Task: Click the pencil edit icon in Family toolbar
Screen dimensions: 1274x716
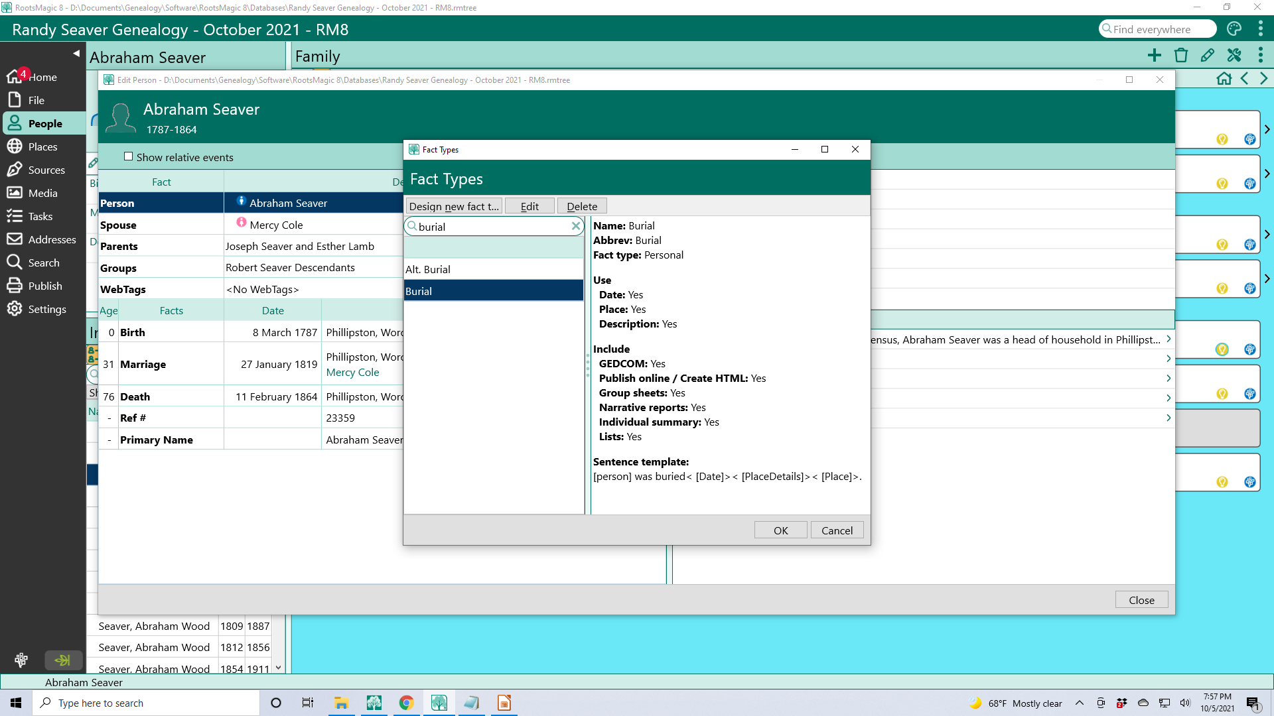Action: pyautogui.click(x=1208, y=56)
